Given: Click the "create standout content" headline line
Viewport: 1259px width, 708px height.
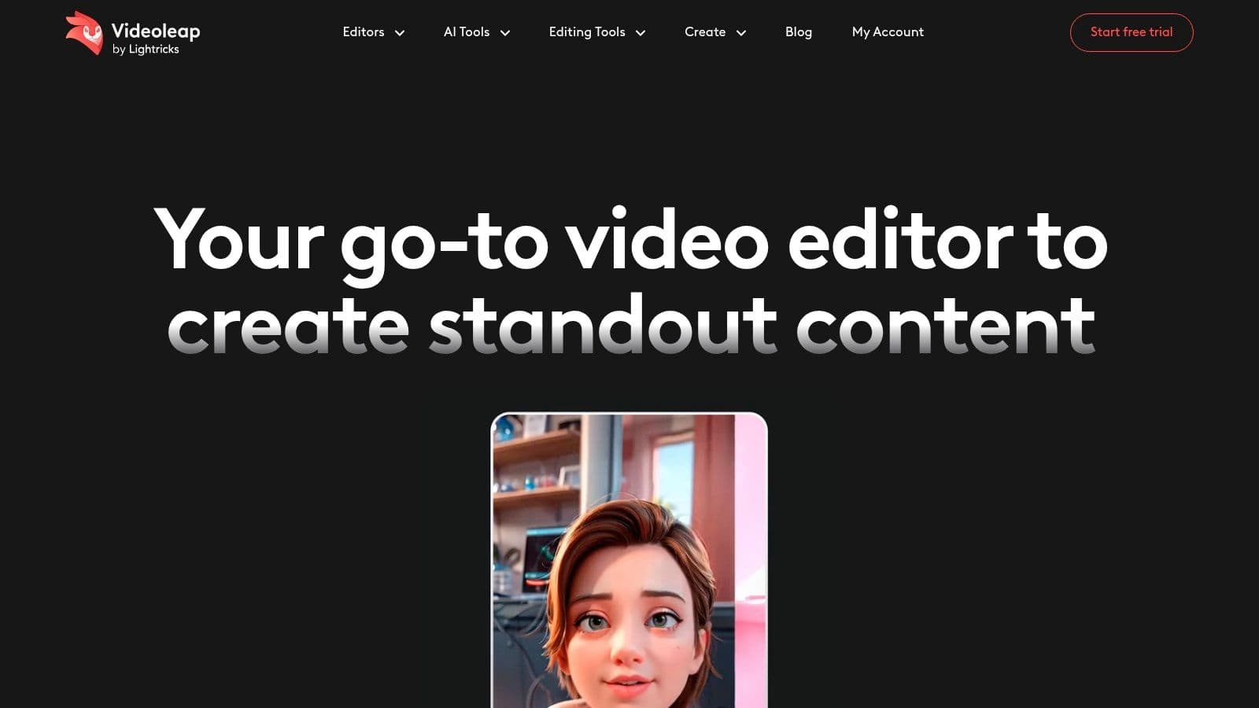Looking at the screenshot, I should [629, 325].
